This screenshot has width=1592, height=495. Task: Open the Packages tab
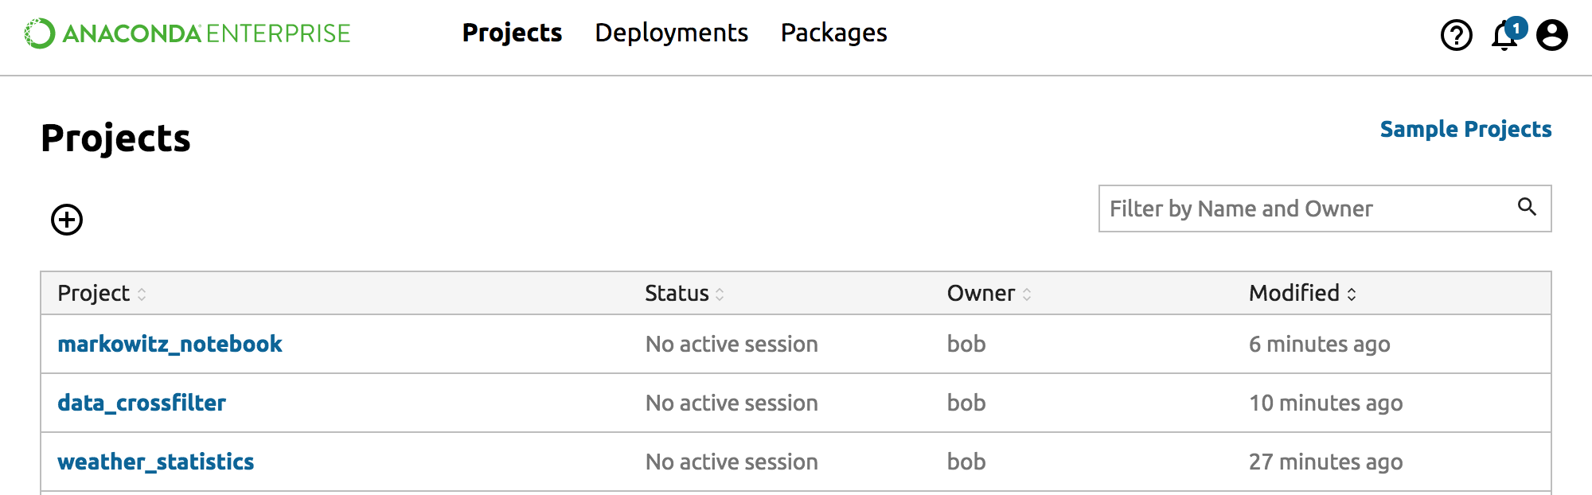pyautogui.click(x=833, y=33)
